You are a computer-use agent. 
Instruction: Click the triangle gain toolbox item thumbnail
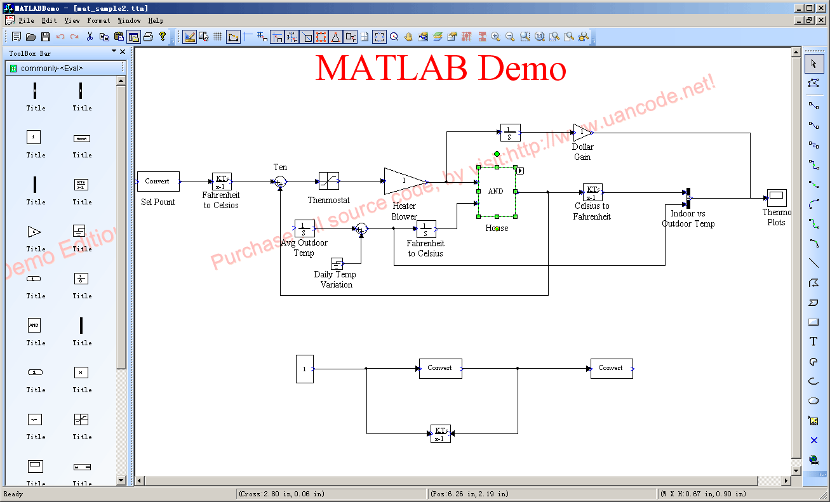click(x=34, y=232)
